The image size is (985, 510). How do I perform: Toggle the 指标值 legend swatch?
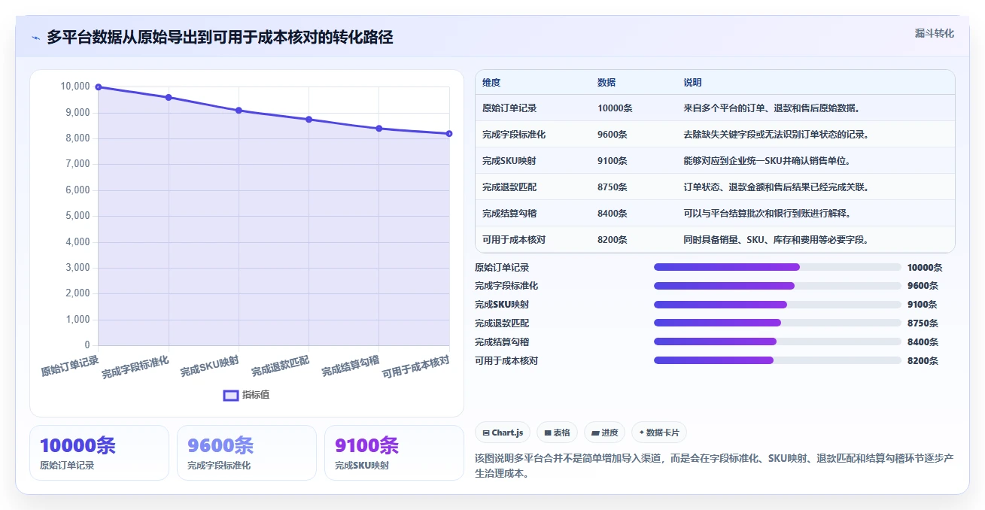click(x=231, y=395)
